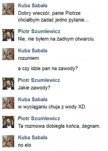This screenshot has width=108, height=151.
Task: Select Kuba Sabała name above the 'XD' message
Action: (33, 99)
